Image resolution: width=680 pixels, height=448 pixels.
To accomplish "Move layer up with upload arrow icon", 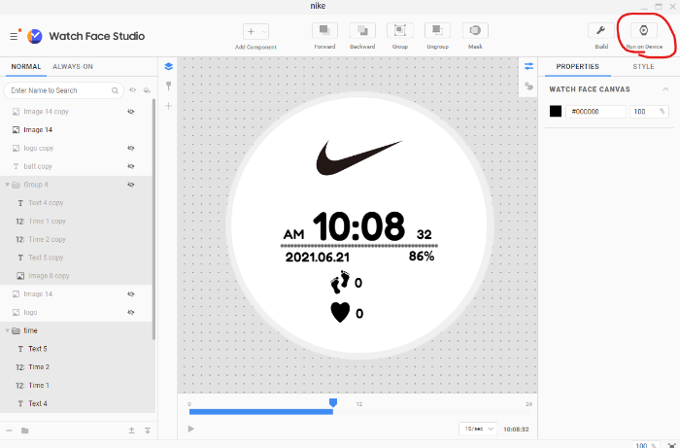I will (x=131, y=431).
